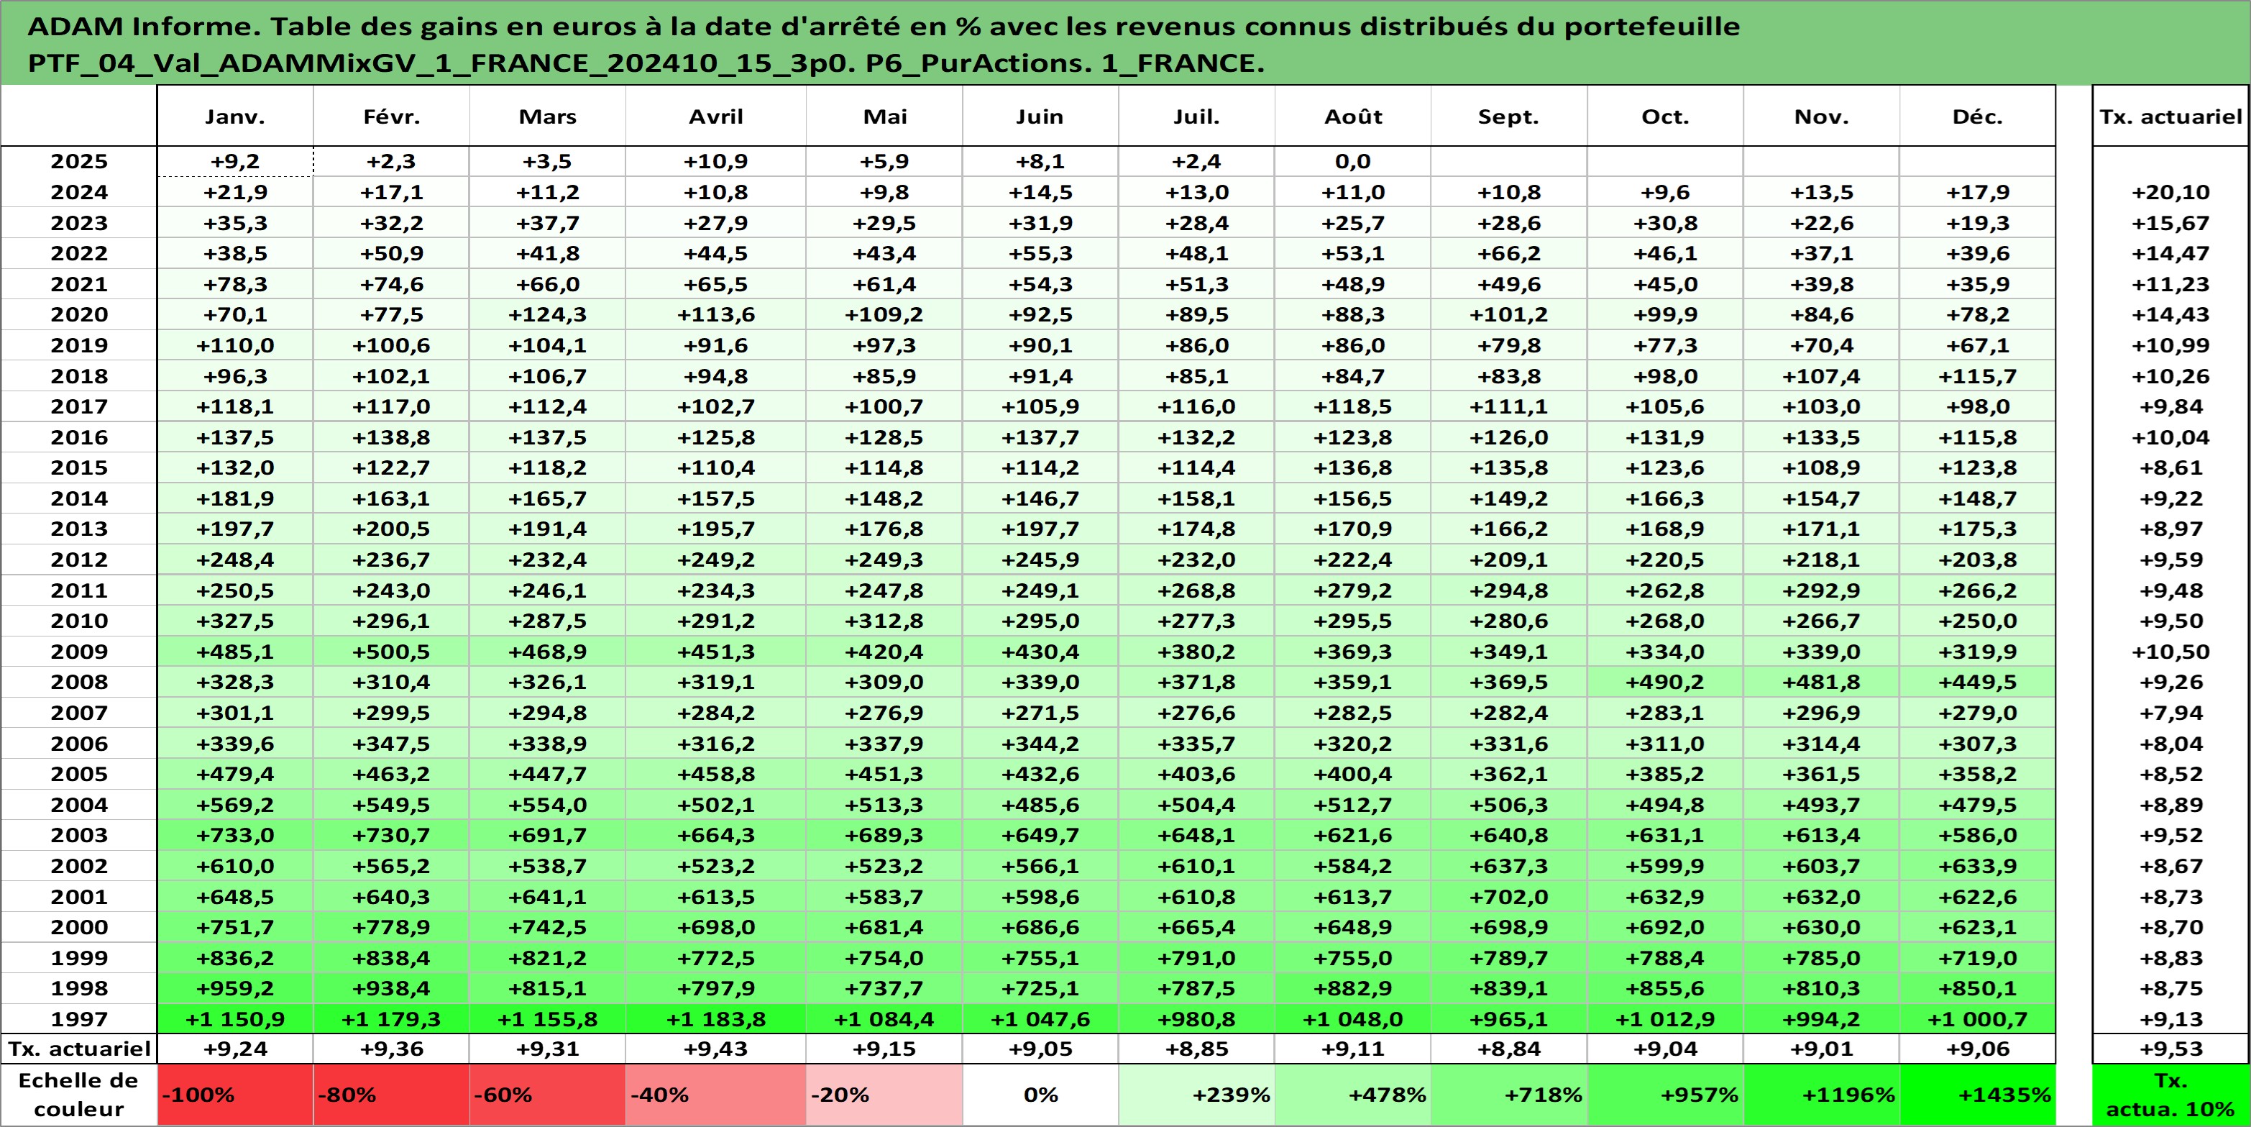Click the +478% green swatch
Viewport: 2251px width, 1127px height.
click(x=1353, y=1095)
